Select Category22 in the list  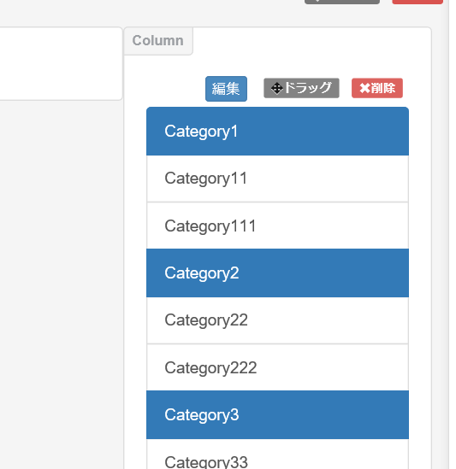(277, 320)
